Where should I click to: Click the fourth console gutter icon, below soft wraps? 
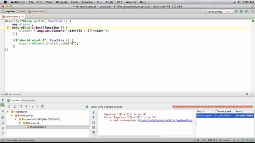coord(94,127)
